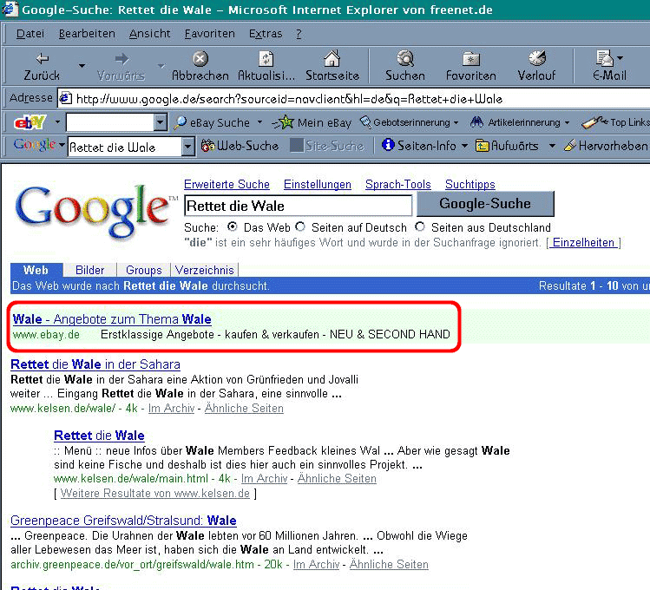Start Web-Suche in Google toolbar
Viewport: 650px width, 590px height.
pos(240,146)
